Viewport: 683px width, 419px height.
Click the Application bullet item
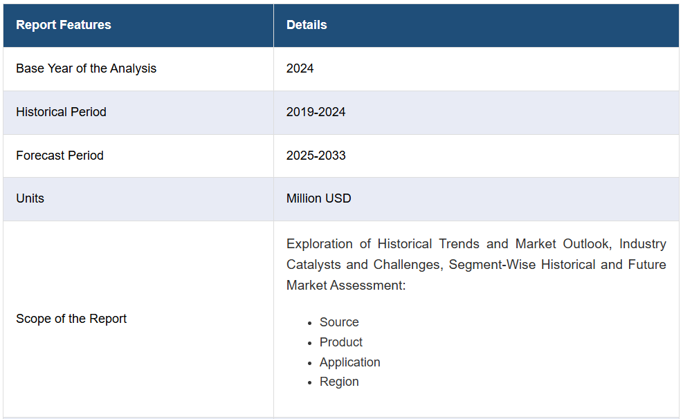click(349, 362)
